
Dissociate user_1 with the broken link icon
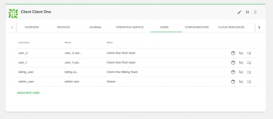click(x=241, y=63)
